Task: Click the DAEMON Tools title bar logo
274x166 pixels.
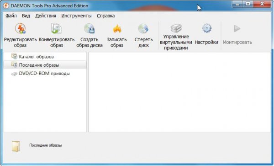Action: point(6,5)
